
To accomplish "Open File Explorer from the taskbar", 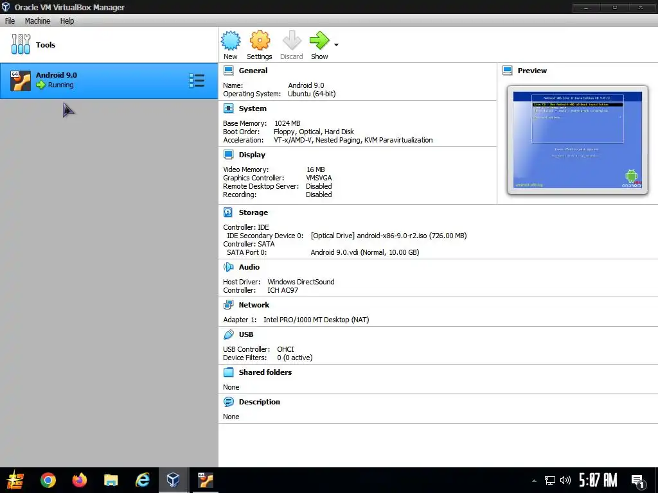I will [111, 480].
